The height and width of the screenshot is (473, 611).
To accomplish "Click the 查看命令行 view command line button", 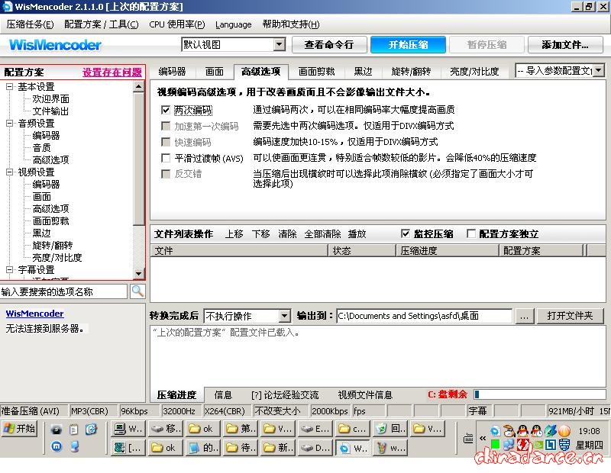I will click(329, 44).
